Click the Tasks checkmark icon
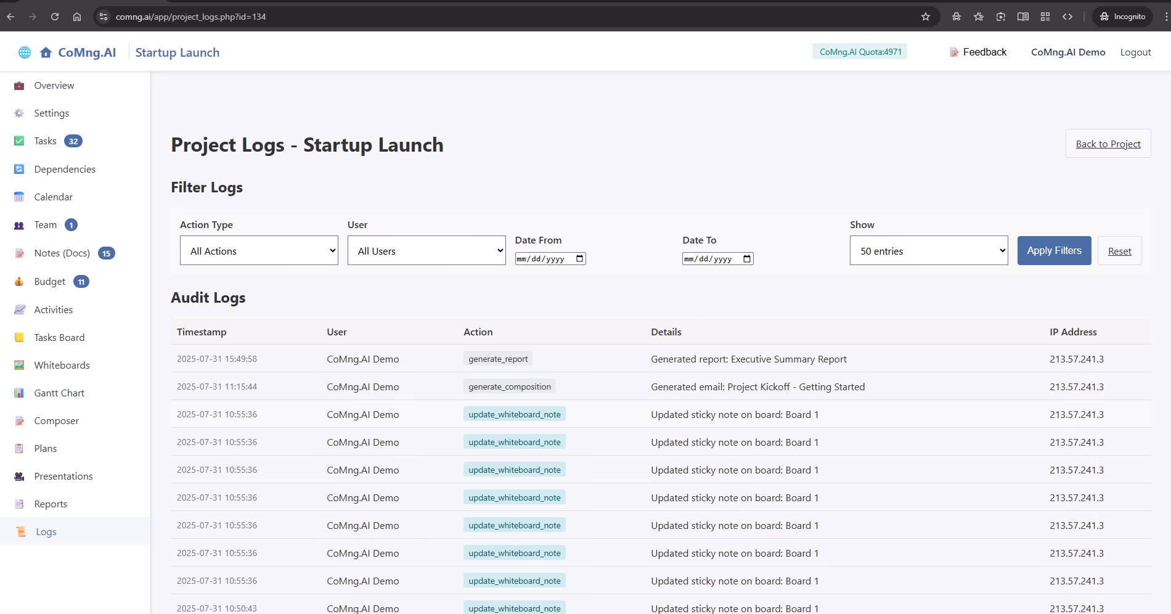 click(x=19, y=141)
